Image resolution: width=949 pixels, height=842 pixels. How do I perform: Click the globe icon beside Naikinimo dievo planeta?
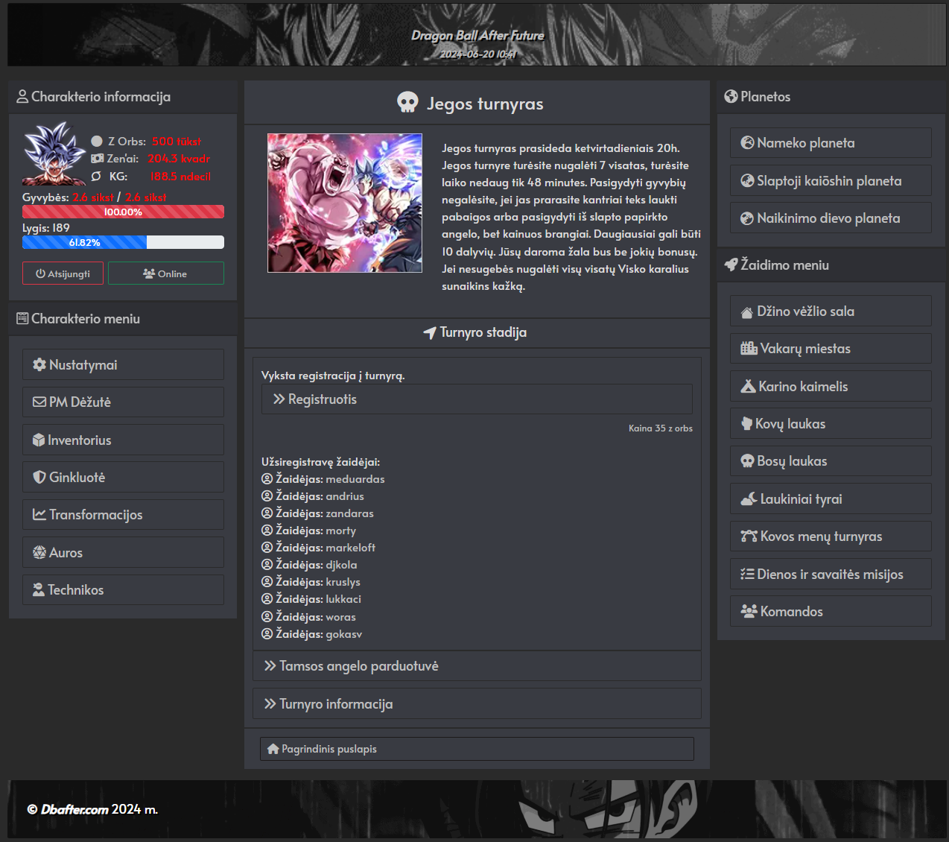pyautogui.click(x=747, y=218)
